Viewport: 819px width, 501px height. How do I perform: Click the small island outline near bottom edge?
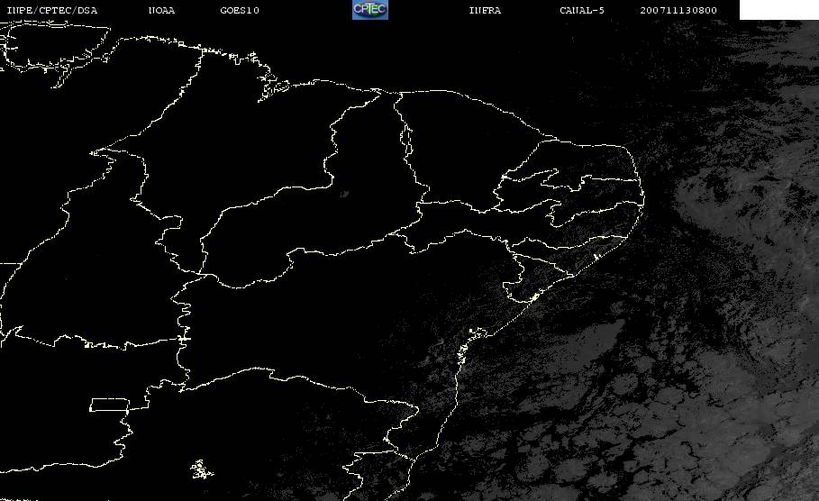(x=202, y=469)
